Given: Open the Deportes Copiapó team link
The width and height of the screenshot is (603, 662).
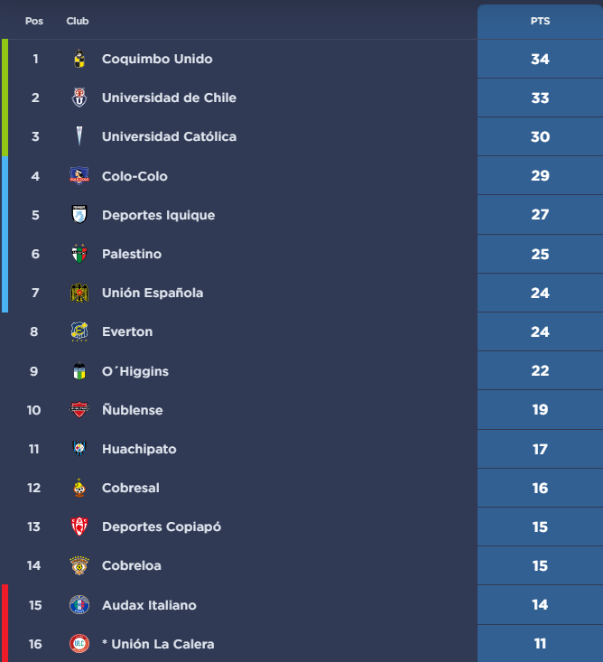Looking at the screenshot, I should pyautogui.click(x=162, y=527).
